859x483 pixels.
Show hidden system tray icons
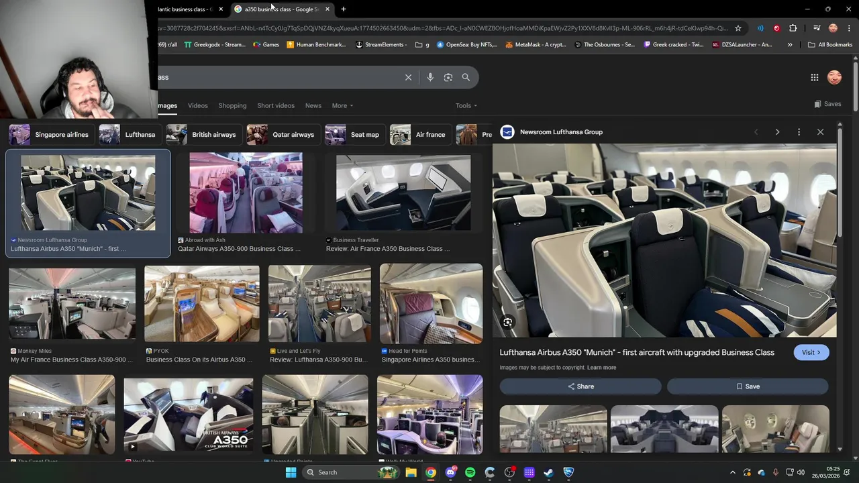pyautogui.click(x=733, y=472)
